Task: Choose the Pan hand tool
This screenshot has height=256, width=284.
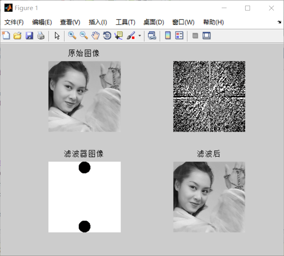Action: tap(95, 36)
